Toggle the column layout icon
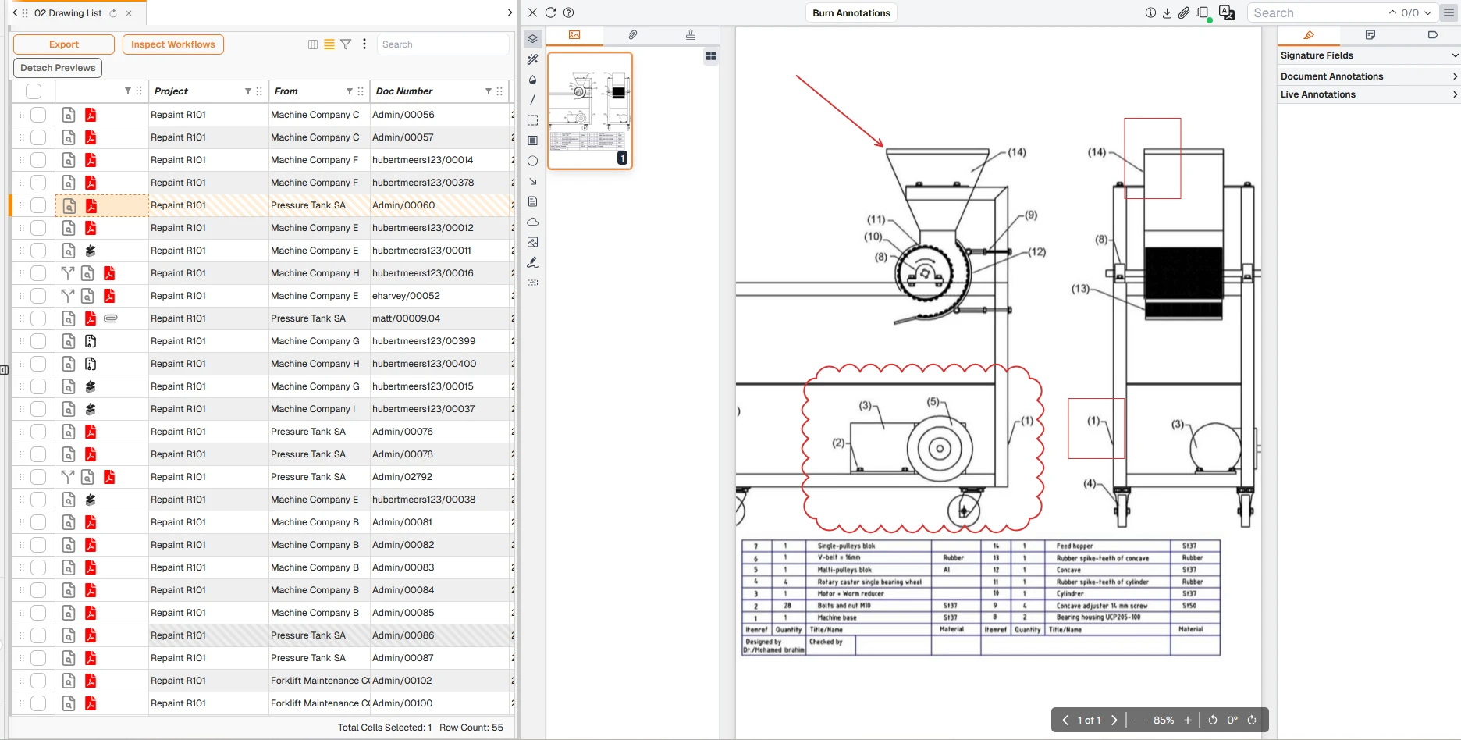 313,44
